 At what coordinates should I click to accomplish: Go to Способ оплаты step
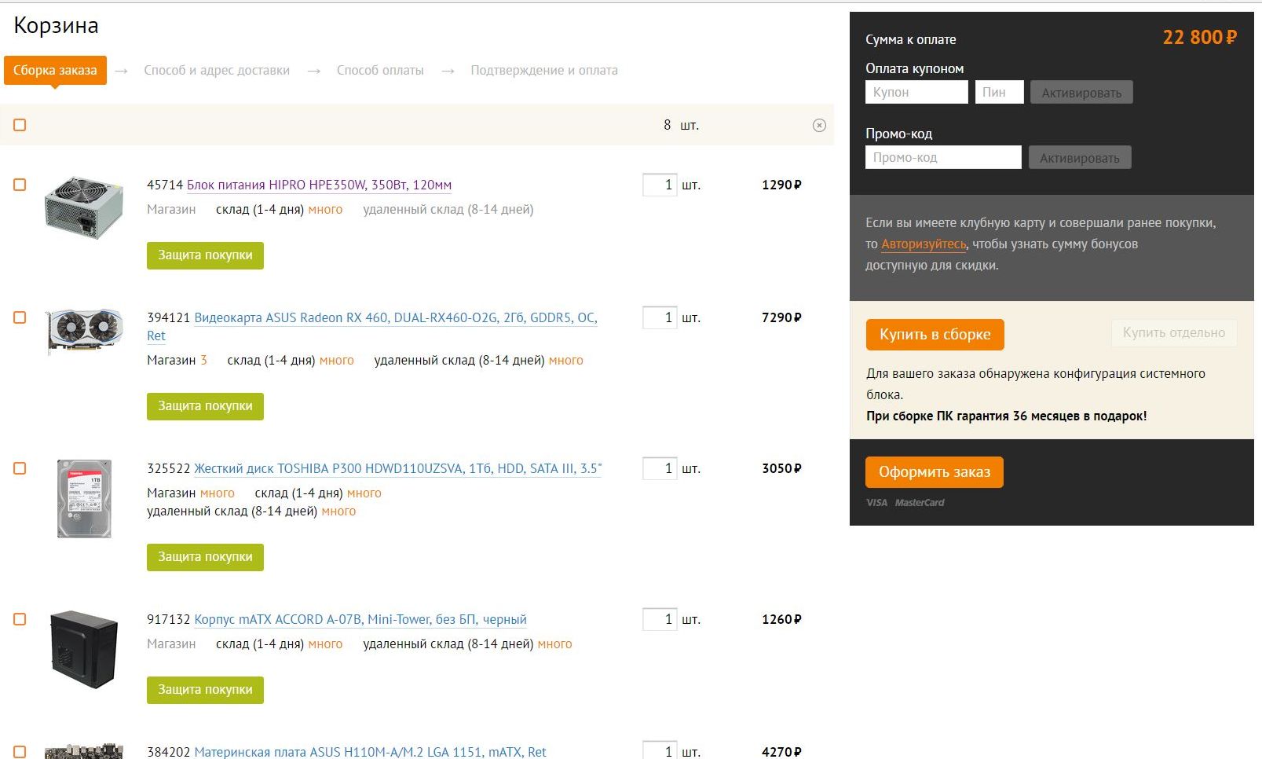(x=380, y=71)
